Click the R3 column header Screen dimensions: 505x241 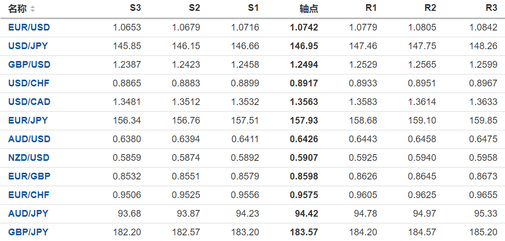click(492, 8)
